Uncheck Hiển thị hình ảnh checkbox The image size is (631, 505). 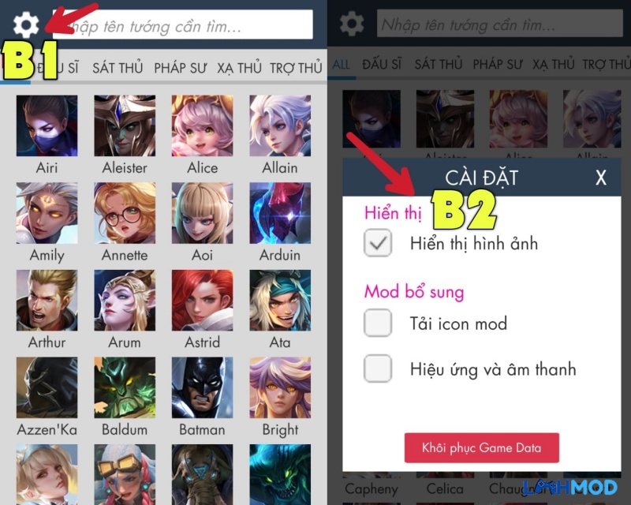[378, 243]
